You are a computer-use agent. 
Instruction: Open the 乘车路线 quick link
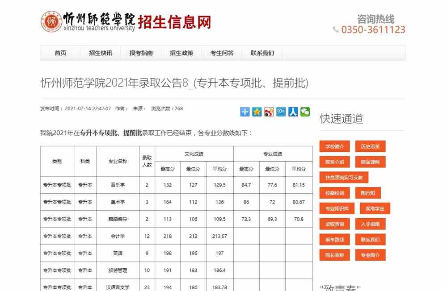[334, 240]
